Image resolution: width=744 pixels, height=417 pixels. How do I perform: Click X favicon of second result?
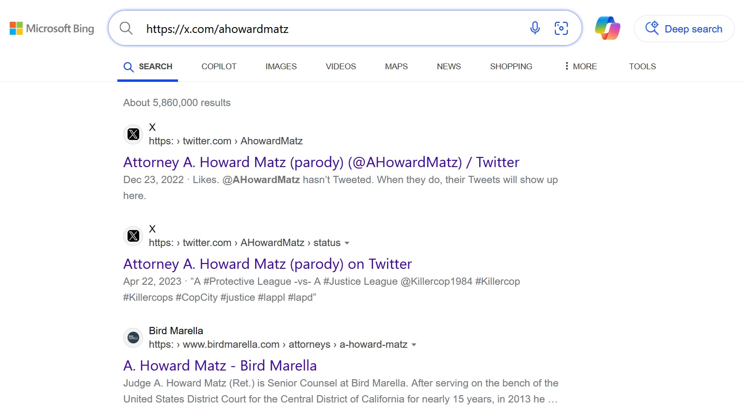133,236
